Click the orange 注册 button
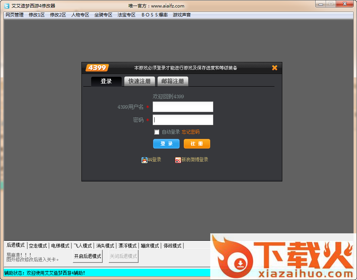The image size is (357, 280). pyautogui.click(x=197, y=144)
